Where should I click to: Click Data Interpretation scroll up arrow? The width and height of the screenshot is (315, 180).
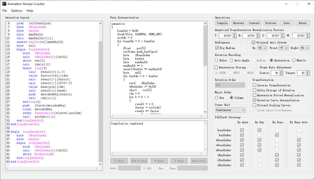[205, 24]
